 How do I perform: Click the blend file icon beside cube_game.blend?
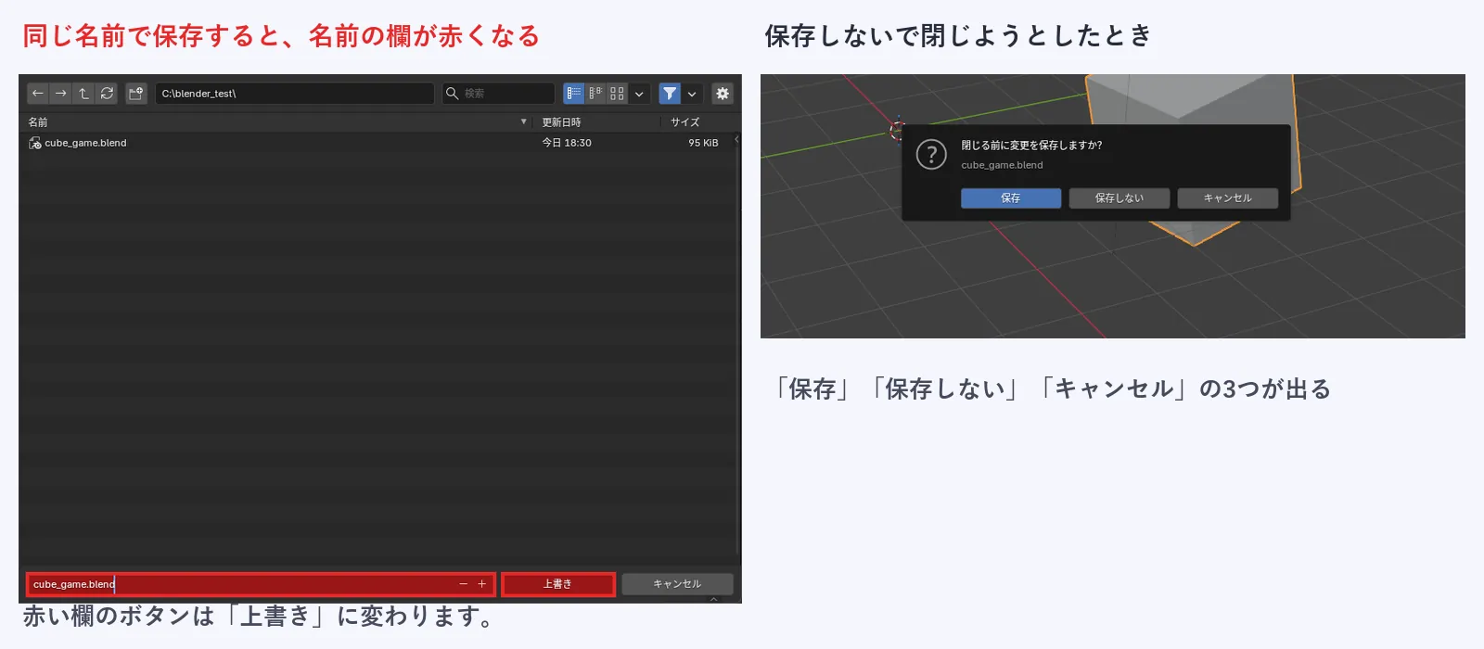pos(35,143)
